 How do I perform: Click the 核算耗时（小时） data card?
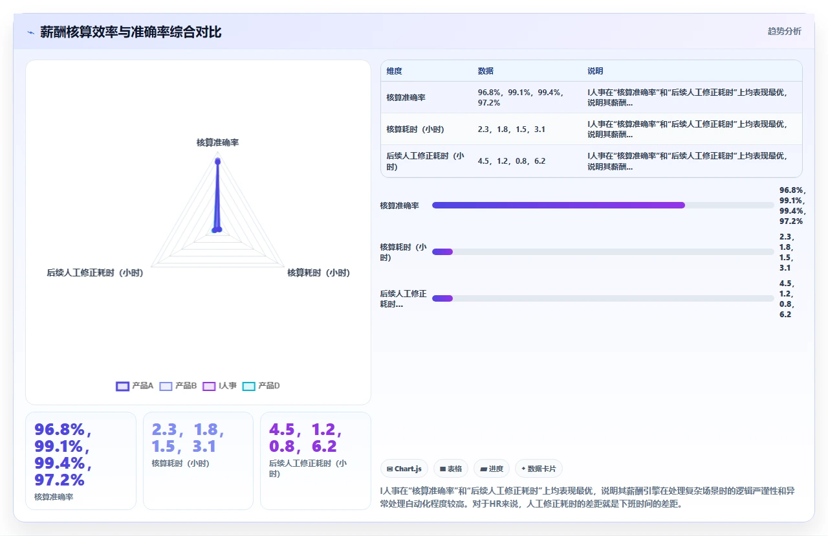point(198,461)
